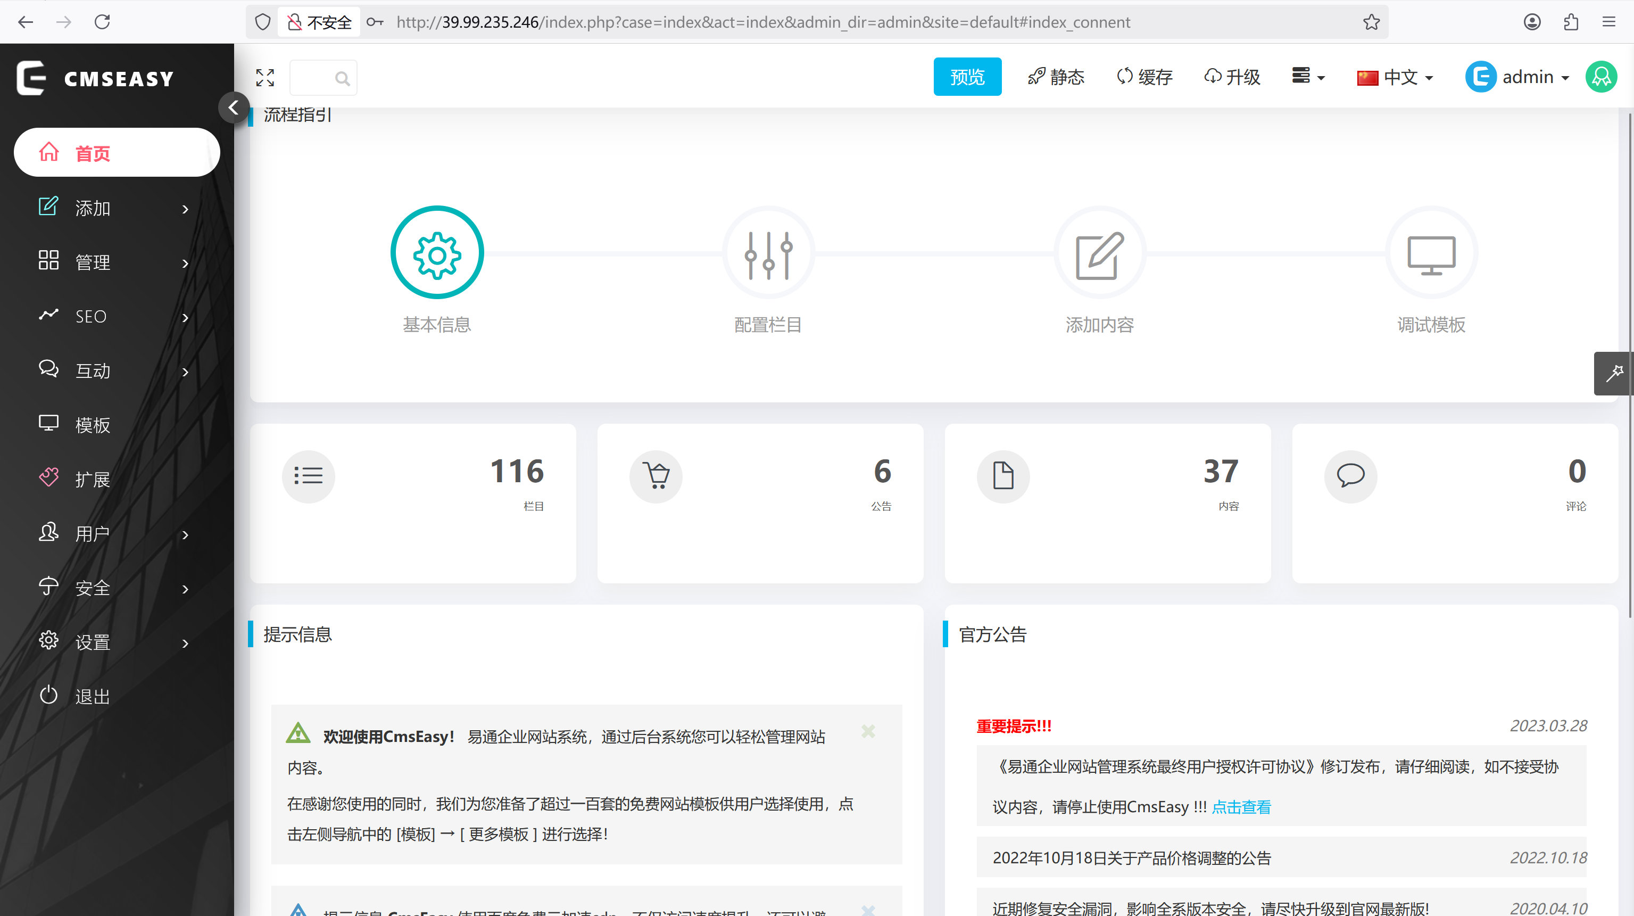
Task: Click 升级 upgrade cloud button
Action: point(1232,77)
